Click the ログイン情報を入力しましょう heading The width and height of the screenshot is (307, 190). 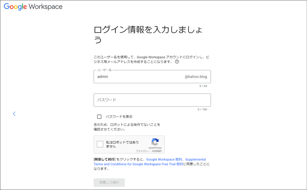(x=148, y=35)
